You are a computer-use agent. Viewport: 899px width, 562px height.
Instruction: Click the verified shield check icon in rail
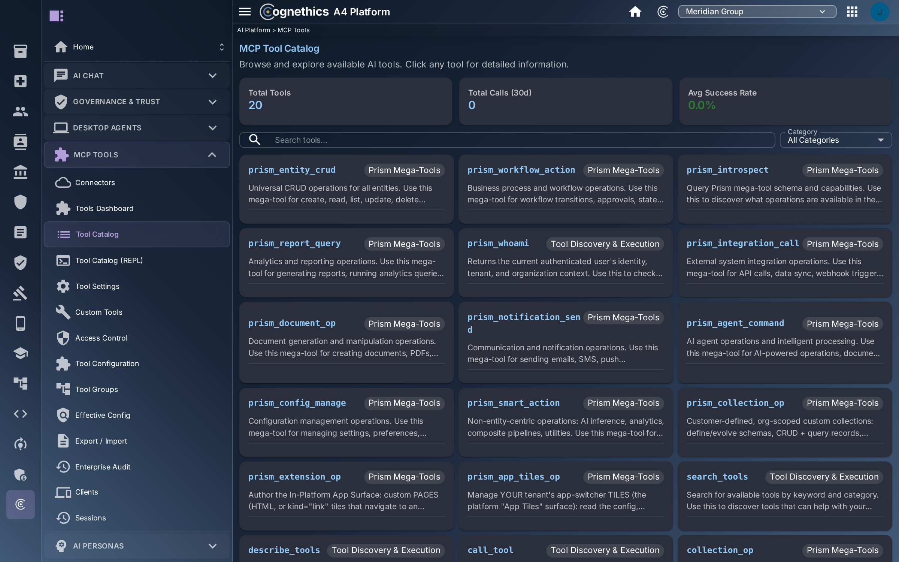tap(20, 263)
